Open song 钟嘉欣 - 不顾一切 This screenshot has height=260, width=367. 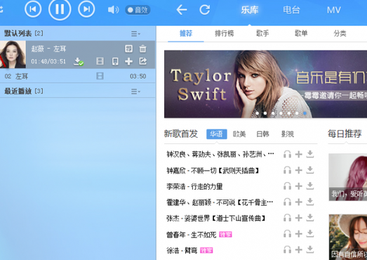(213, 171)
